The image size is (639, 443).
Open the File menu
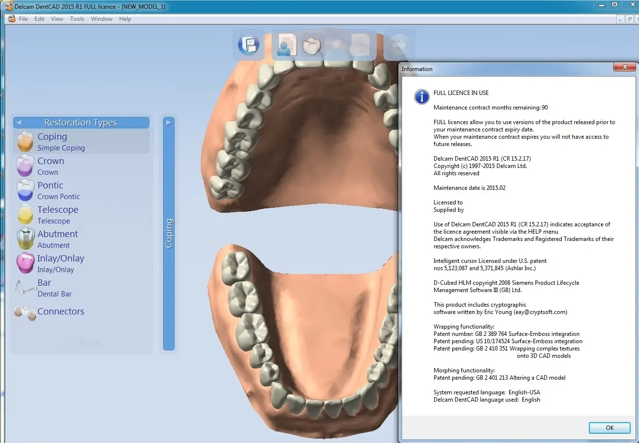23,19
